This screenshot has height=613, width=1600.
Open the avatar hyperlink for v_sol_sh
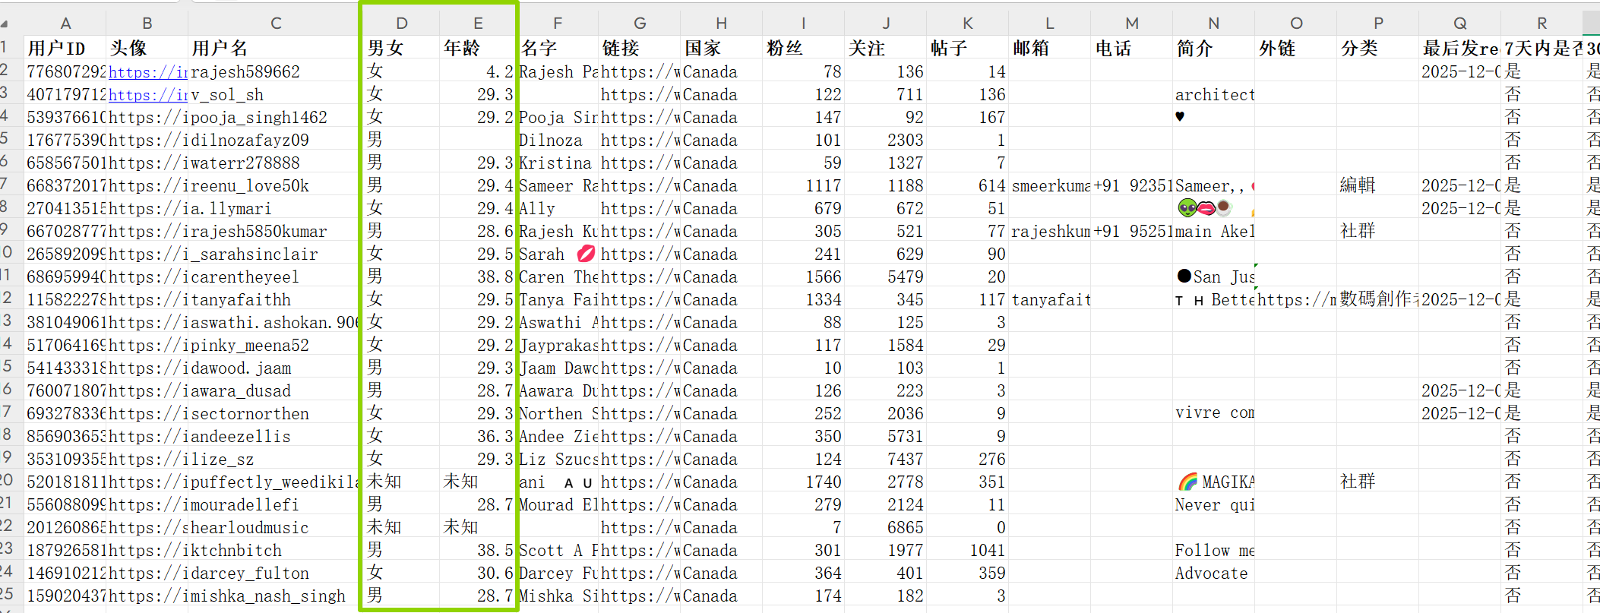[x=147, y=95]
